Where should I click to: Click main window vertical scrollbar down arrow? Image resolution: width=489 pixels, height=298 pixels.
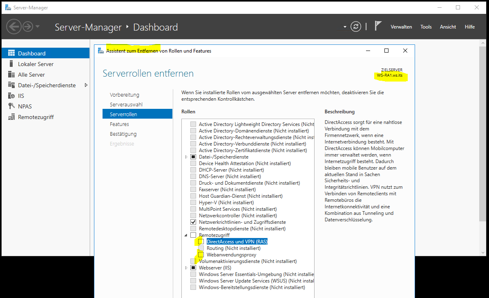click(483, 253)
